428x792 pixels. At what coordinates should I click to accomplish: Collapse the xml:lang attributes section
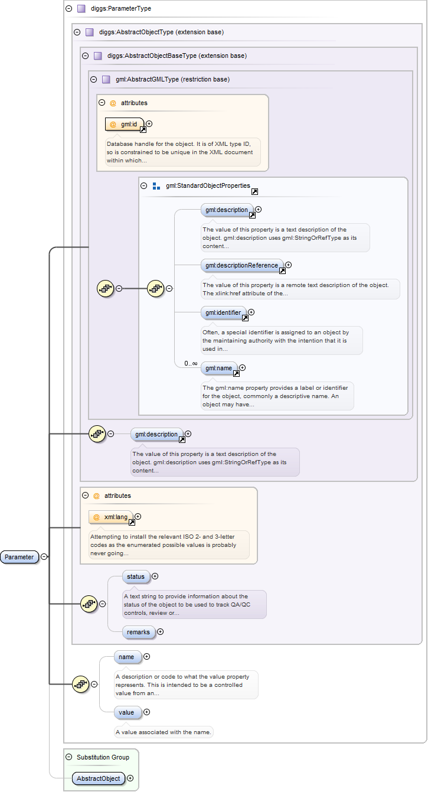[x=86, y=496]
